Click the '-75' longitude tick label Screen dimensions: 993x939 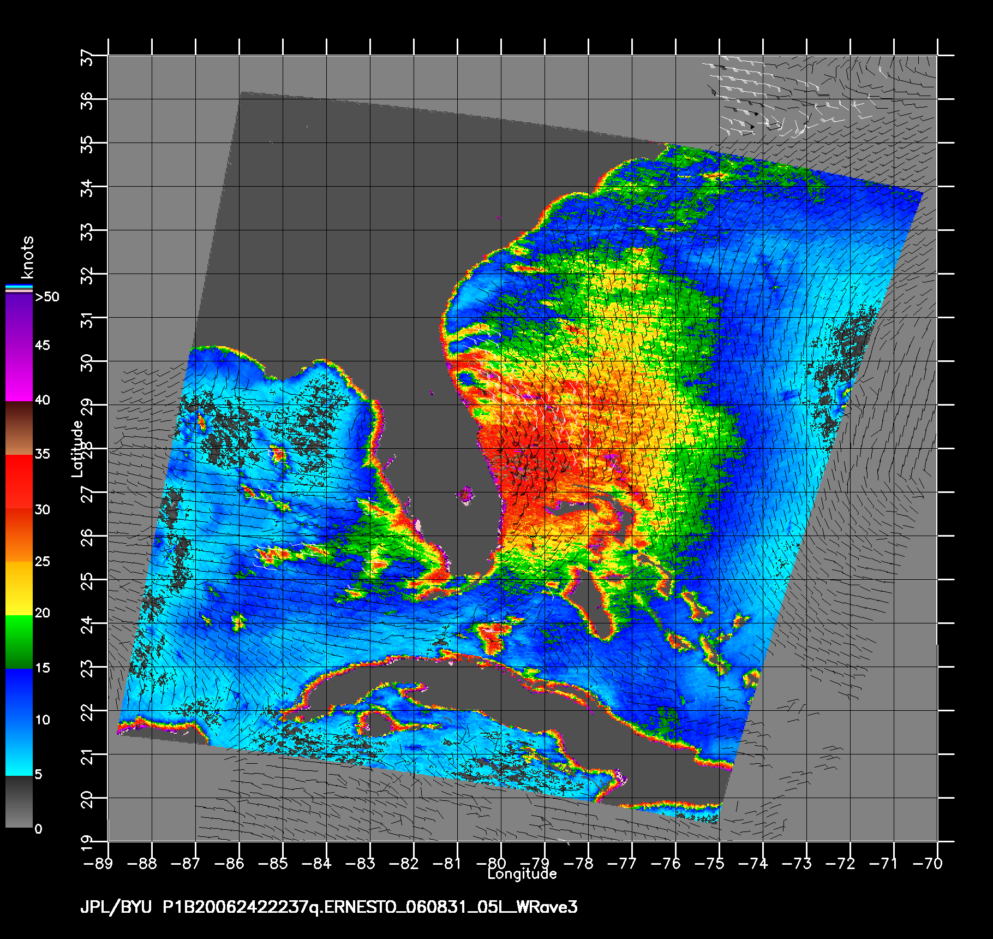coord(708,863)
